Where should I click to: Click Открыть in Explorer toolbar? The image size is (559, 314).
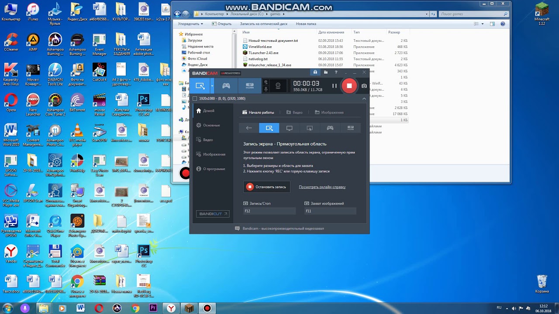point(222,24)
